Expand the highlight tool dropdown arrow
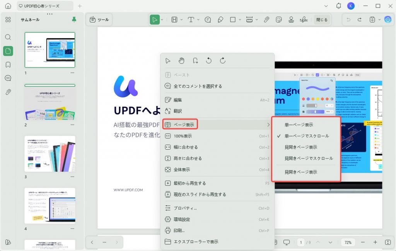 (181, 20)
